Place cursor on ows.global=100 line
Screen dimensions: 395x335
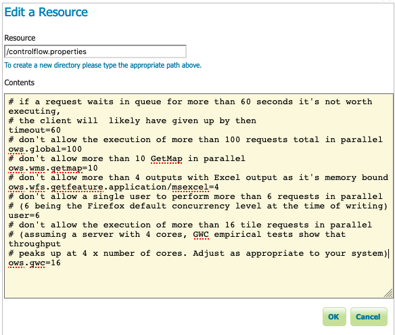45,149
